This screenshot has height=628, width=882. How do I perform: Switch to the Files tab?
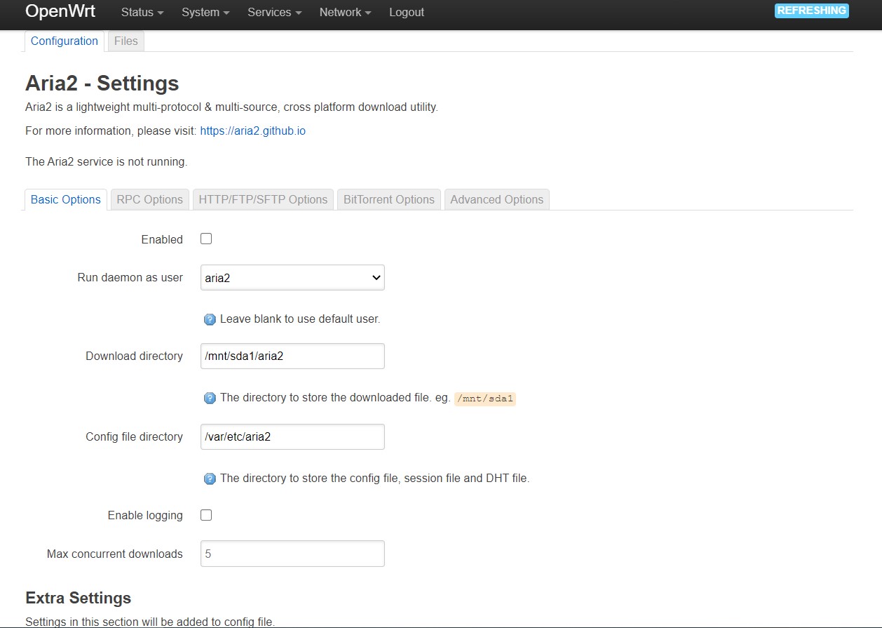pos(125,41)
